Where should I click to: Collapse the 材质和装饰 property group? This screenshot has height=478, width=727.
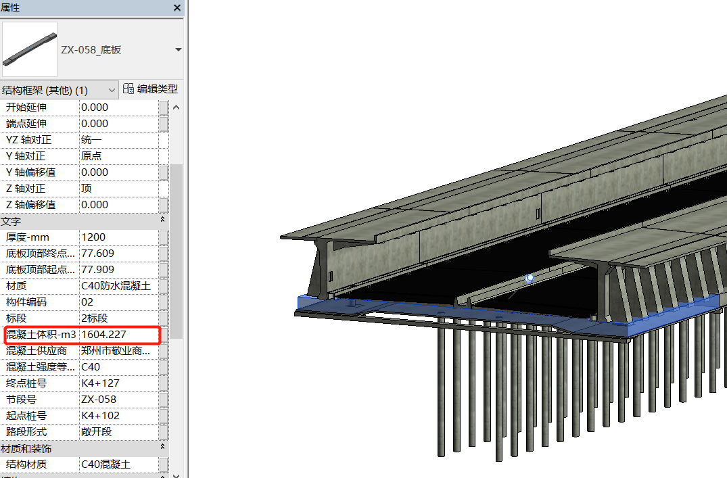click(x=163, y=448)
